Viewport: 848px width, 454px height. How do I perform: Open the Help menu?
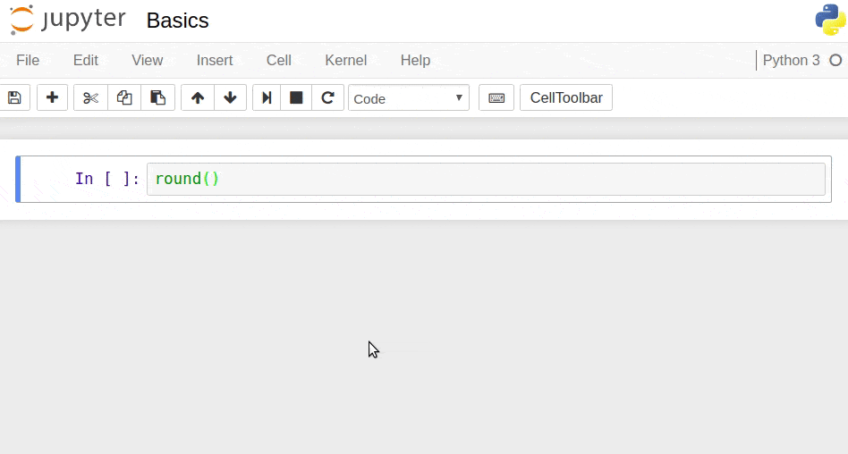click(x=415, y=60)
